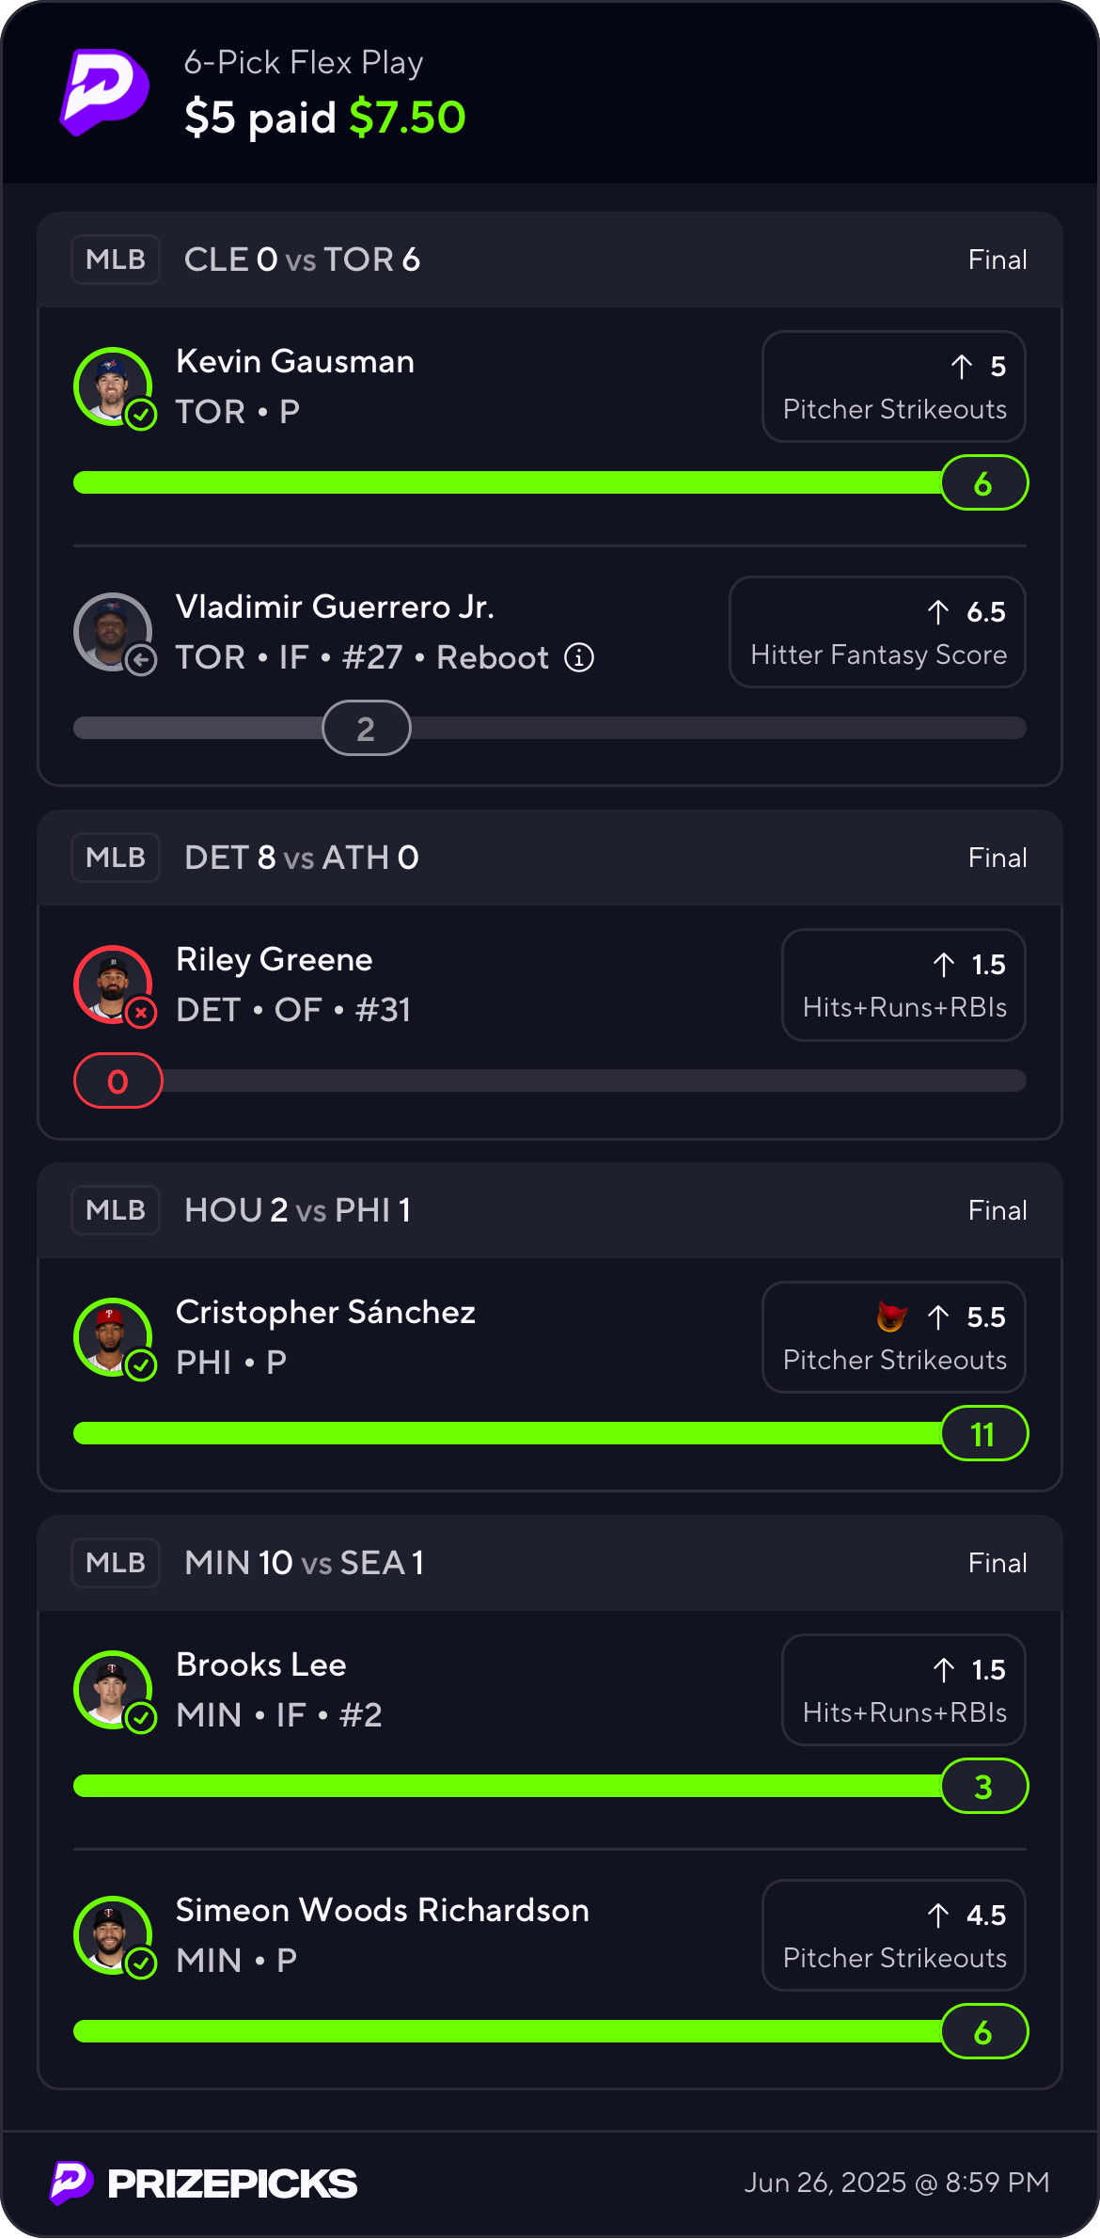Tap Cristopher Sánchez's green check badge

(x=141, y=1365)
